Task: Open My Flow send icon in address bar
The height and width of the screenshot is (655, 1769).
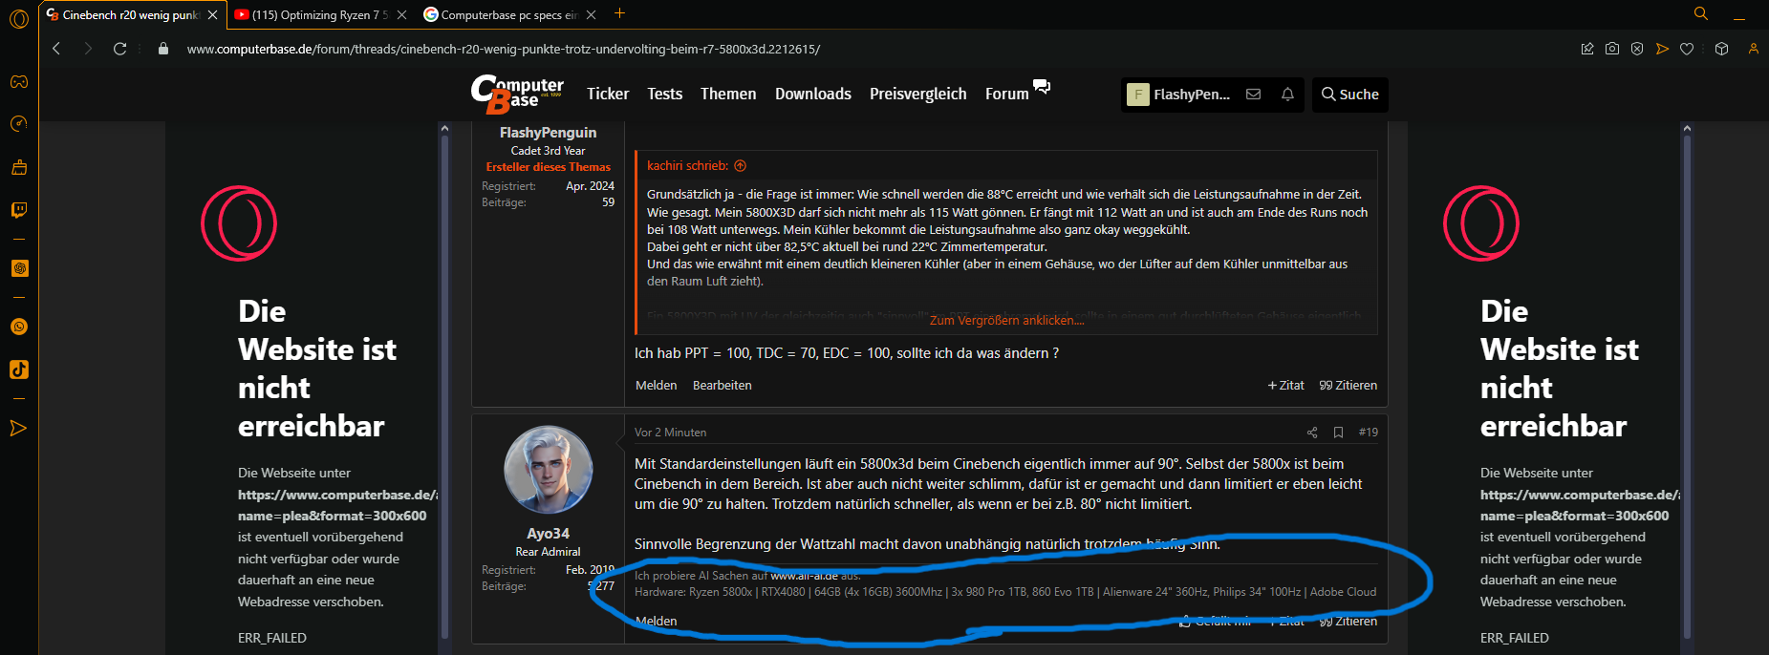Action: pyautogui.click(x=1662, y=49)
